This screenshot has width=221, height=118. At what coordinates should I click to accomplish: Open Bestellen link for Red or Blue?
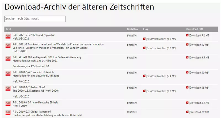tap(132, 88)
